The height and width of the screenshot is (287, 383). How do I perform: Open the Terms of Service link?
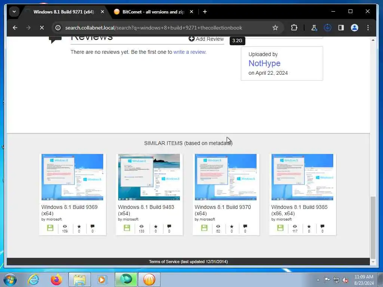point(189,262)
